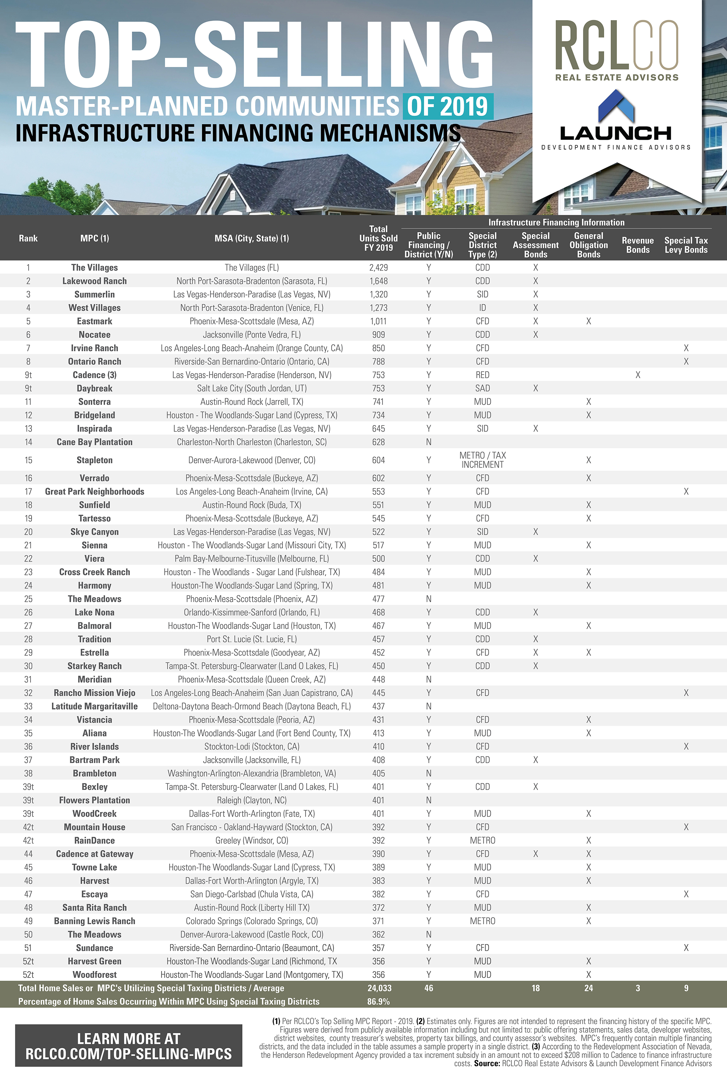
Task: Select the Ontario Ranch community name
Action: tap(95, 362)
